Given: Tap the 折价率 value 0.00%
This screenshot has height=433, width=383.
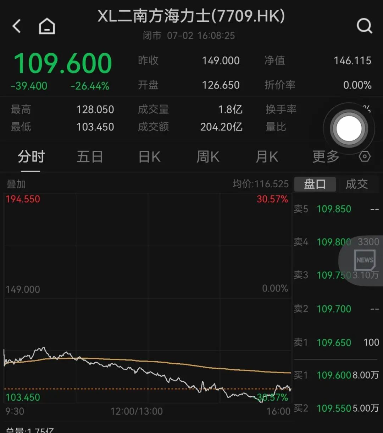Looking at the screenshot, I should pyautogui.click(x=357, y=85).
